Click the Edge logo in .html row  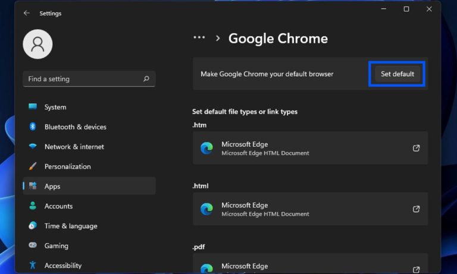206,209
